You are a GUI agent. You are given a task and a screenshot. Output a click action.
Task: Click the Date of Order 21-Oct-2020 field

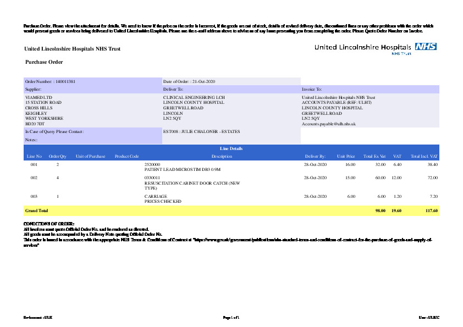coord(189,81)
